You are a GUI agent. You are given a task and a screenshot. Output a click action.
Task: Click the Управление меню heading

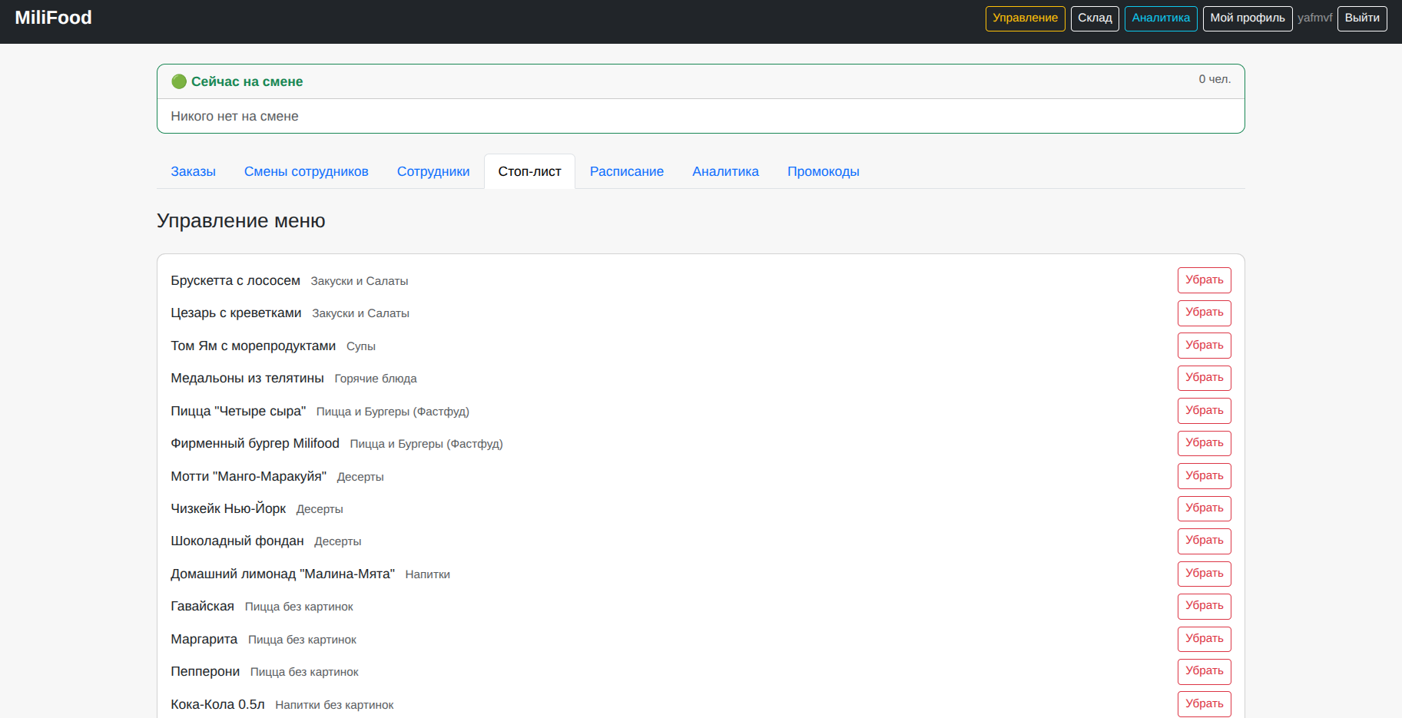241,221
